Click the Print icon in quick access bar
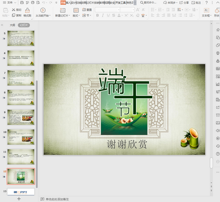 pyautogui.click(x=32, y=3)
